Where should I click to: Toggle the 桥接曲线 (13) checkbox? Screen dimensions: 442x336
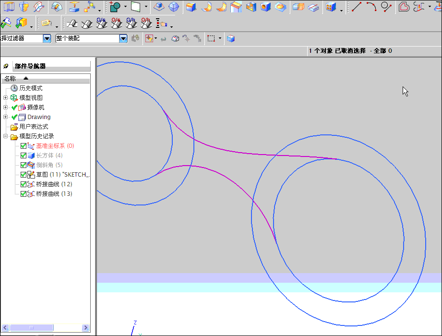click(24, 194)
